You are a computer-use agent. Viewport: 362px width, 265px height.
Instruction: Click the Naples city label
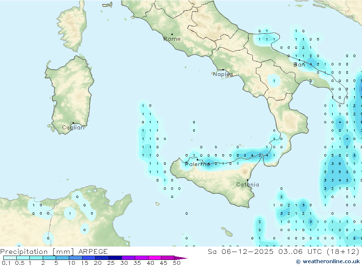click(223, 74)
